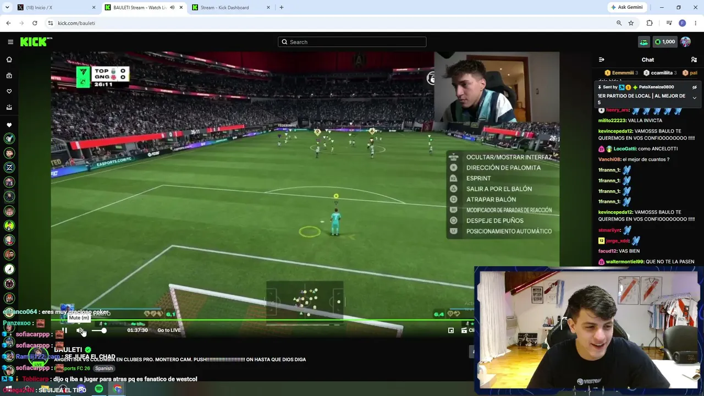Screen dimensions: 704x396
Task: Open Chrome from the Windows taskbar
Action: coord(118,389)
